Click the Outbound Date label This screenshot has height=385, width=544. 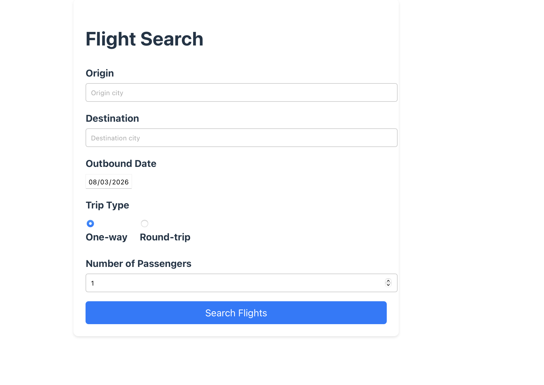[x=121, y=164]
